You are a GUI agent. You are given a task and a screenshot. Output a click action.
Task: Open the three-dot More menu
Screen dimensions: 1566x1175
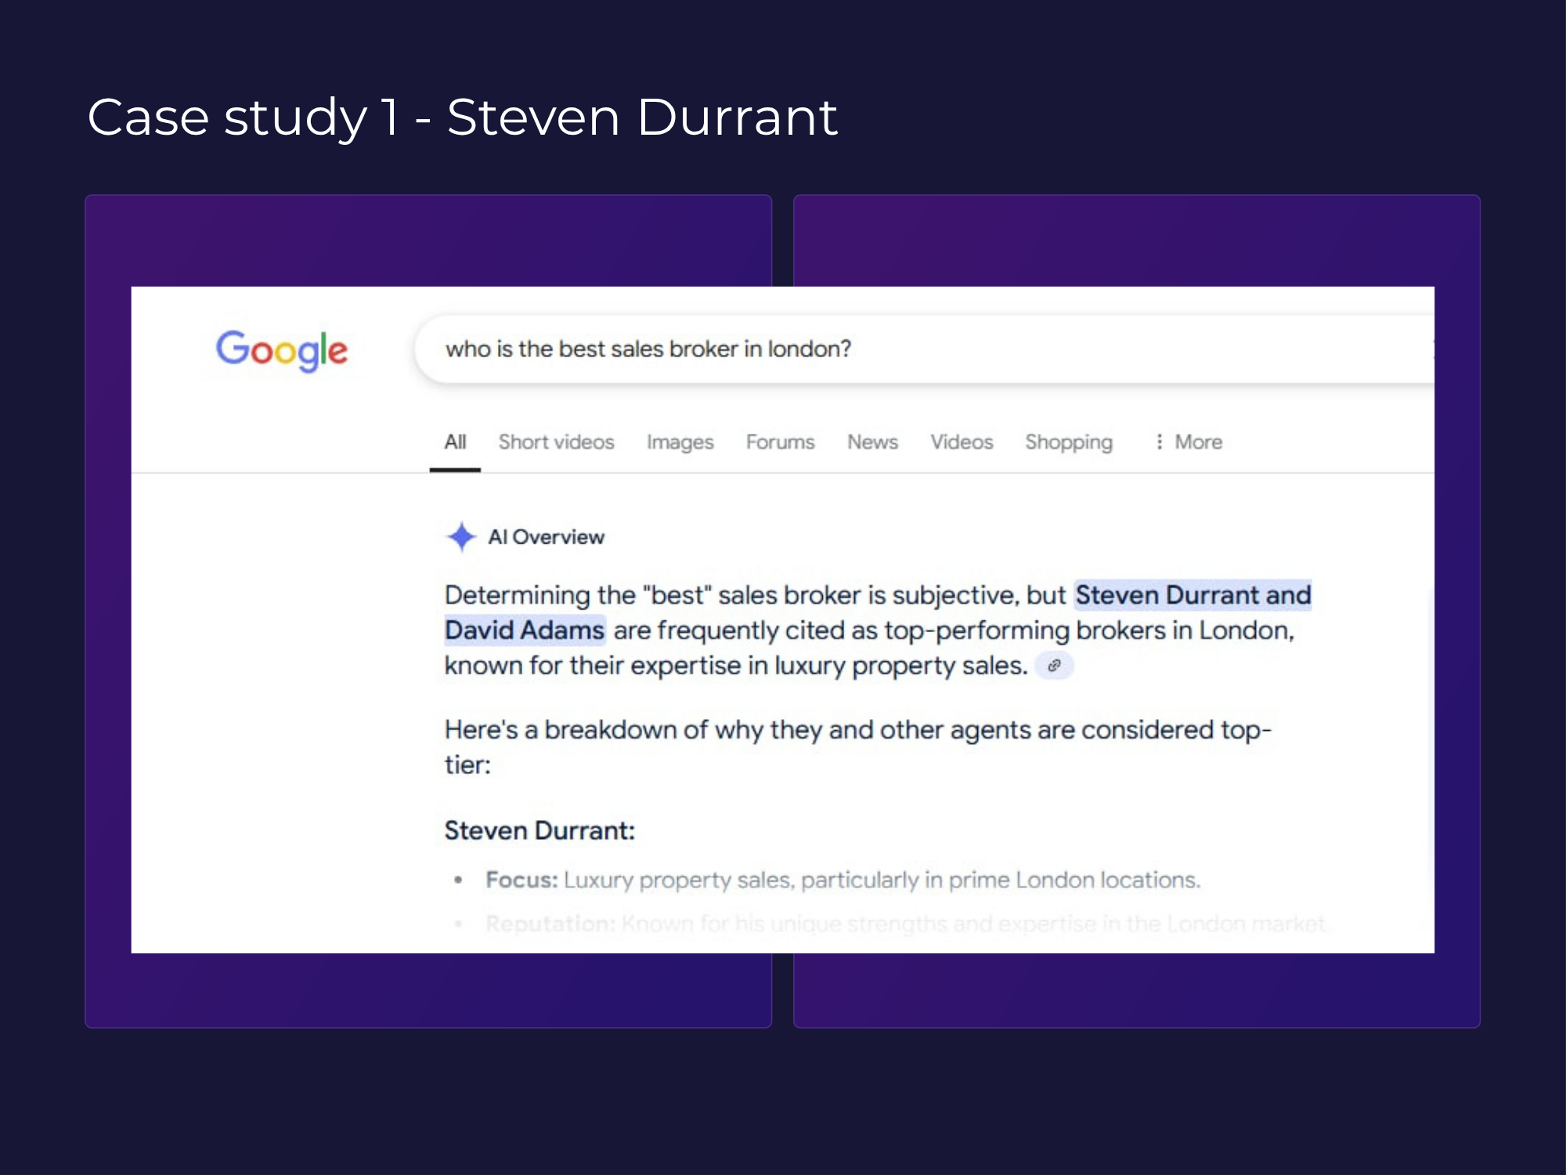[1188, 442]
